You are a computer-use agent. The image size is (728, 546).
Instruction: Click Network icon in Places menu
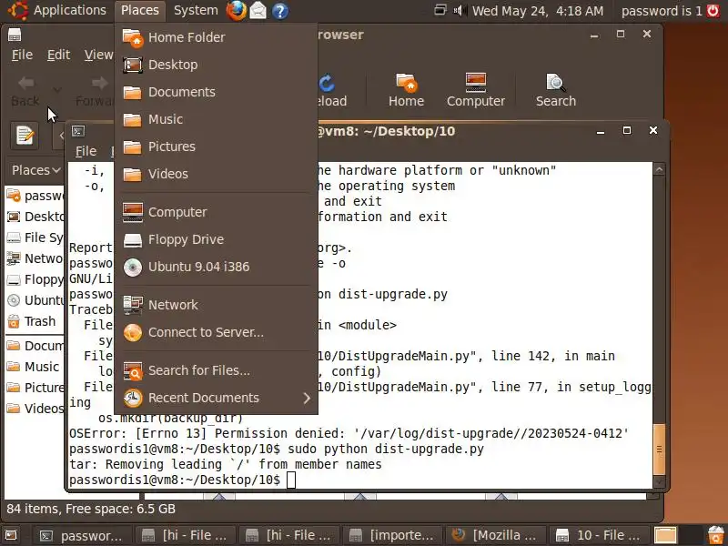132,305
